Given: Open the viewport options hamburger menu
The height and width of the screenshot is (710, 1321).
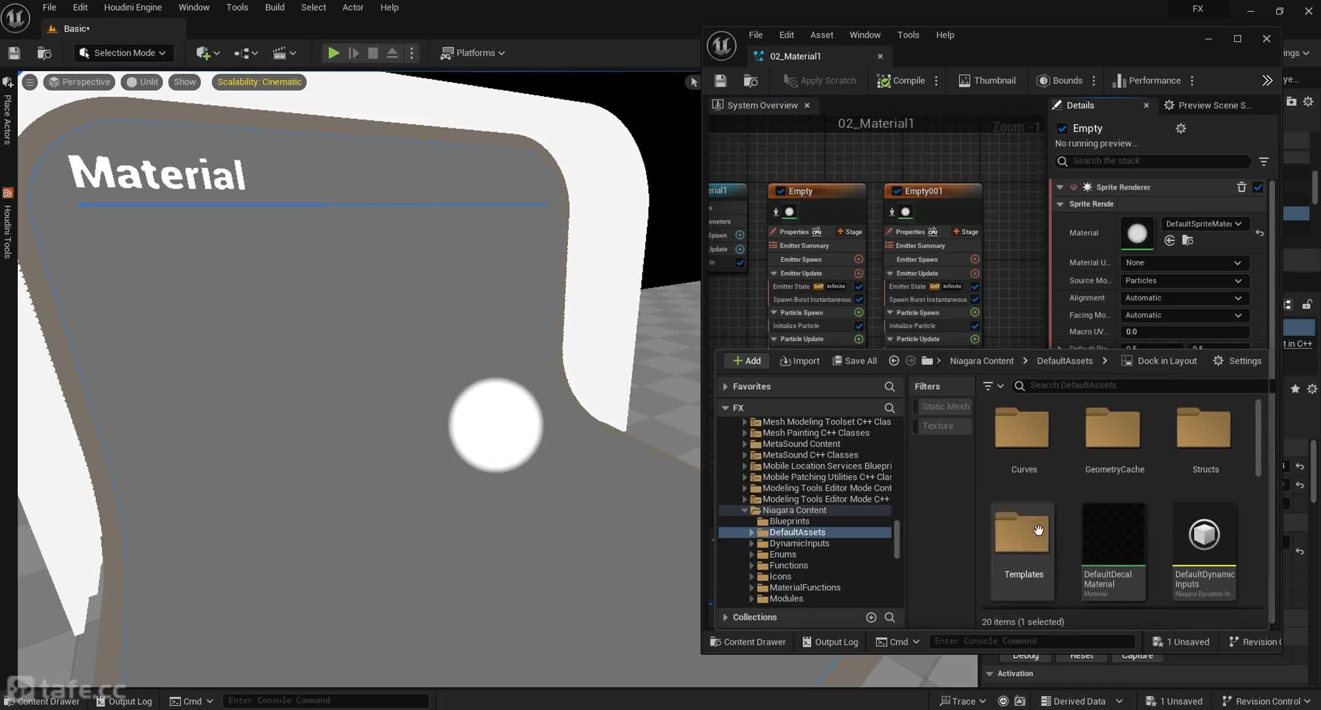Looking at the screenshot, I should click(30, 82).
